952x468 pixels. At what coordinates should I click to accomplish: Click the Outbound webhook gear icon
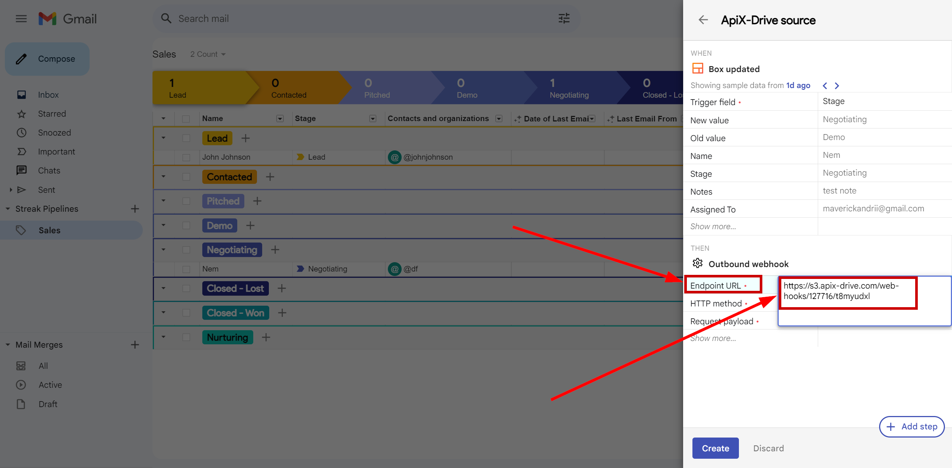(x=698, y=263)
